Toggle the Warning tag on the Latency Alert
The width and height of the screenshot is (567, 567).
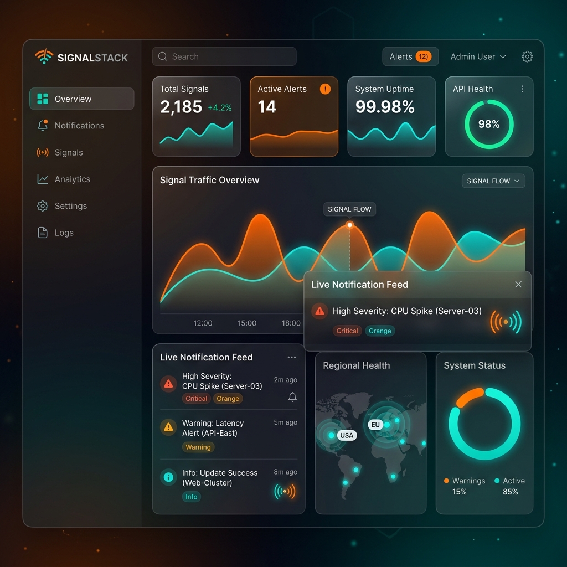pyautogui.click(x=198, y=447)
